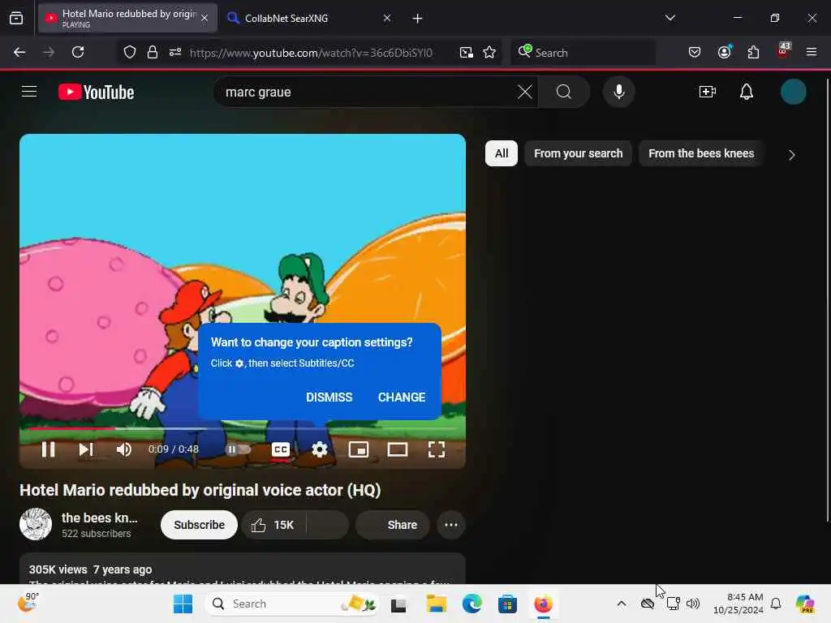Expand the video description box
831x623 pixels.
pyautogui.click(x=243, y=569)
